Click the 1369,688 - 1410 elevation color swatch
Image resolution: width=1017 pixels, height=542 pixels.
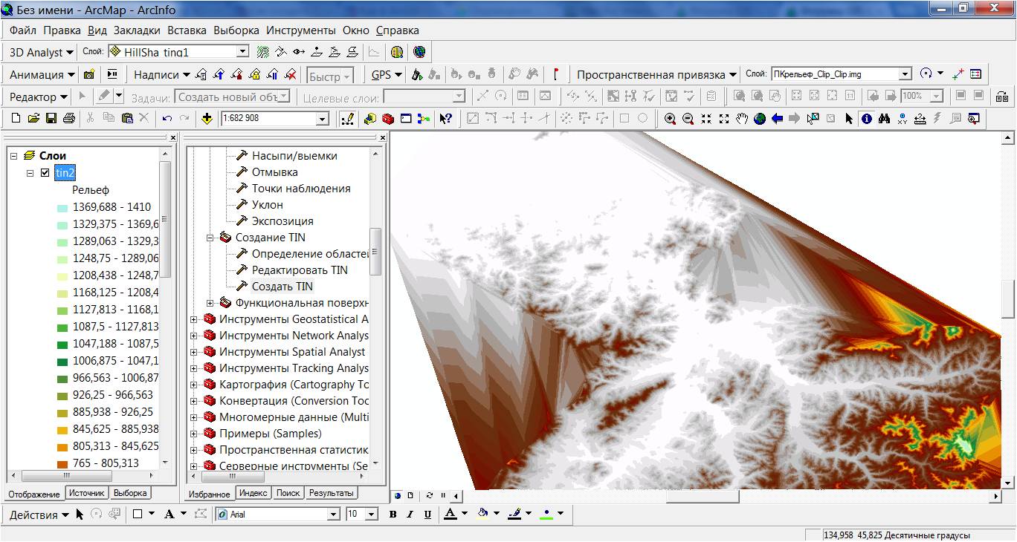coord(62,208)
